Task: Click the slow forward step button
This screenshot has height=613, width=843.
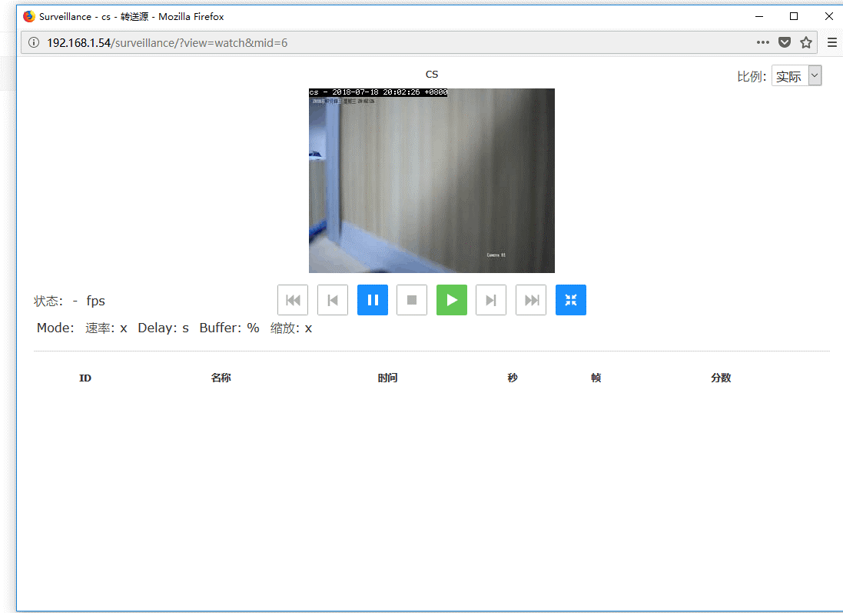Action: click(x=491, y=300)
